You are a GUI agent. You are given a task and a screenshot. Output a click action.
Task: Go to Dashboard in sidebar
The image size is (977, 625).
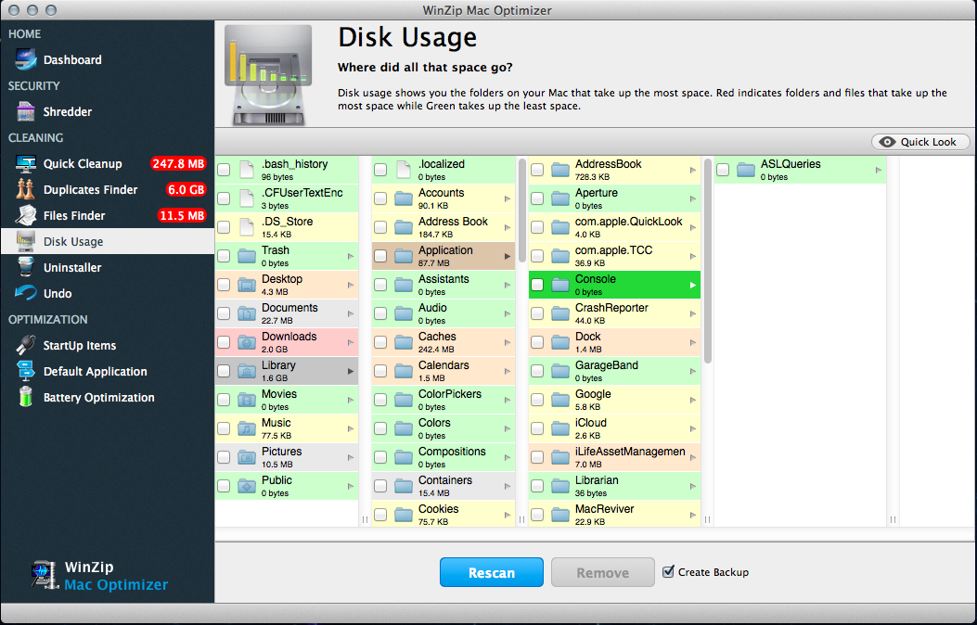[72, 60]
